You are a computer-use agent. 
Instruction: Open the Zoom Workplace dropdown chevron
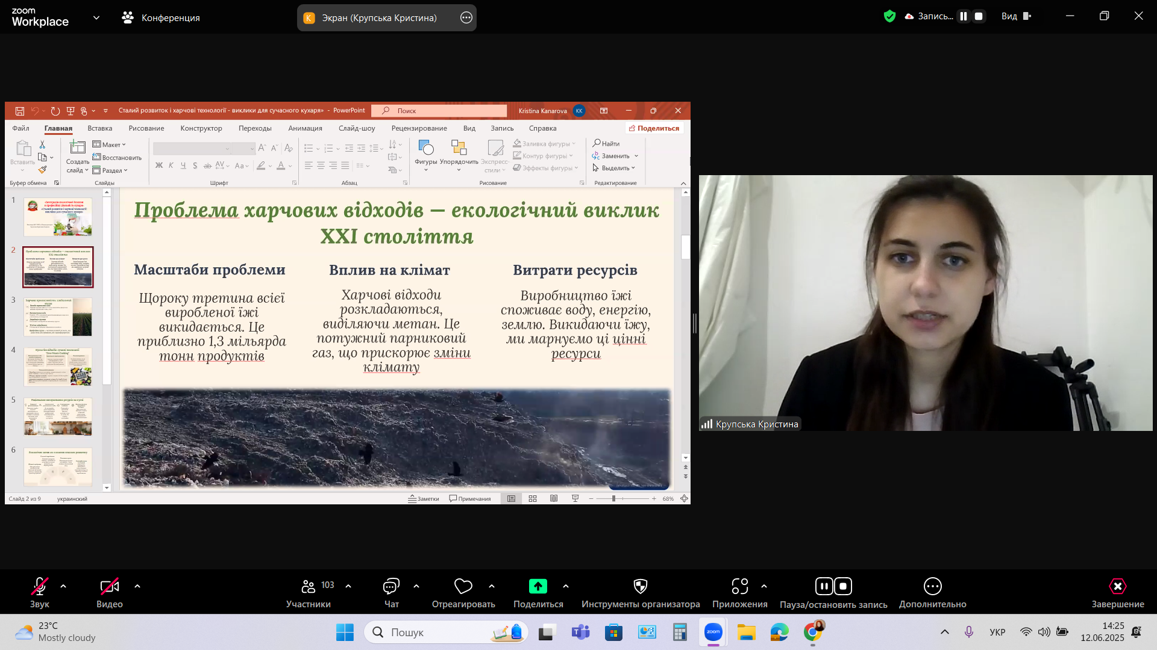point(96,18)
